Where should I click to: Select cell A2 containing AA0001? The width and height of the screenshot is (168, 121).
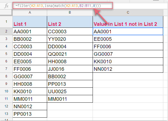pos(30,31)
